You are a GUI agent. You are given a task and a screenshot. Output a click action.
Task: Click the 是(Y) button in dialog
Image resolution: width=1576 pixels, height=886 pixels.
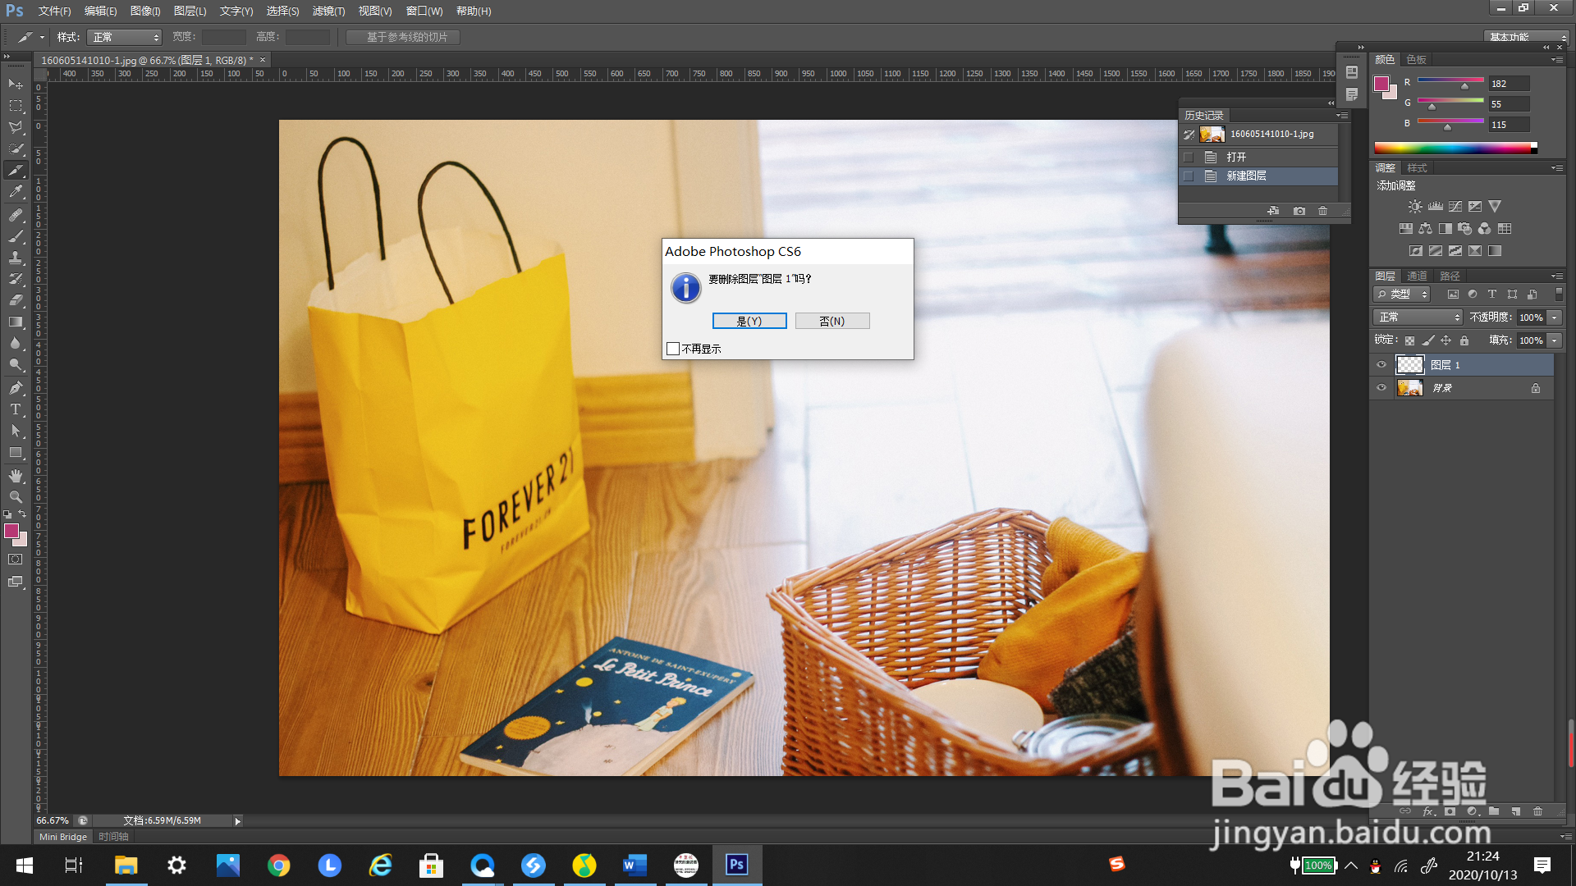pos(749,321)
